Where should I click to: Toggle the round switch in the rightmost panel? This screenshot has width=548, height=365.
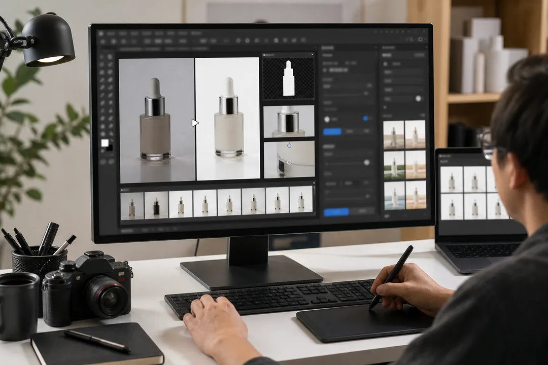pyautogui.click(x=418, y=99)
